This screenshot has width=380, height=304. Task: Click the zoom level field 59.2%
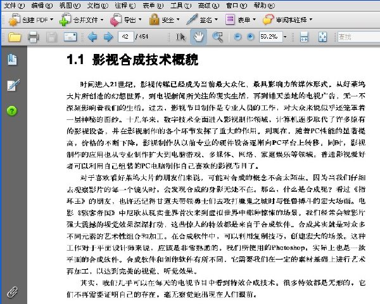[270, 37]
